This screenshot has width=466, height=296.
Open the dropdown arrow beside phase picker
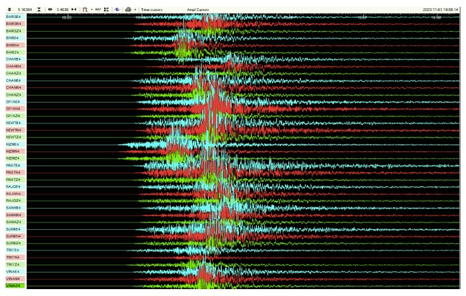(91, 10)
